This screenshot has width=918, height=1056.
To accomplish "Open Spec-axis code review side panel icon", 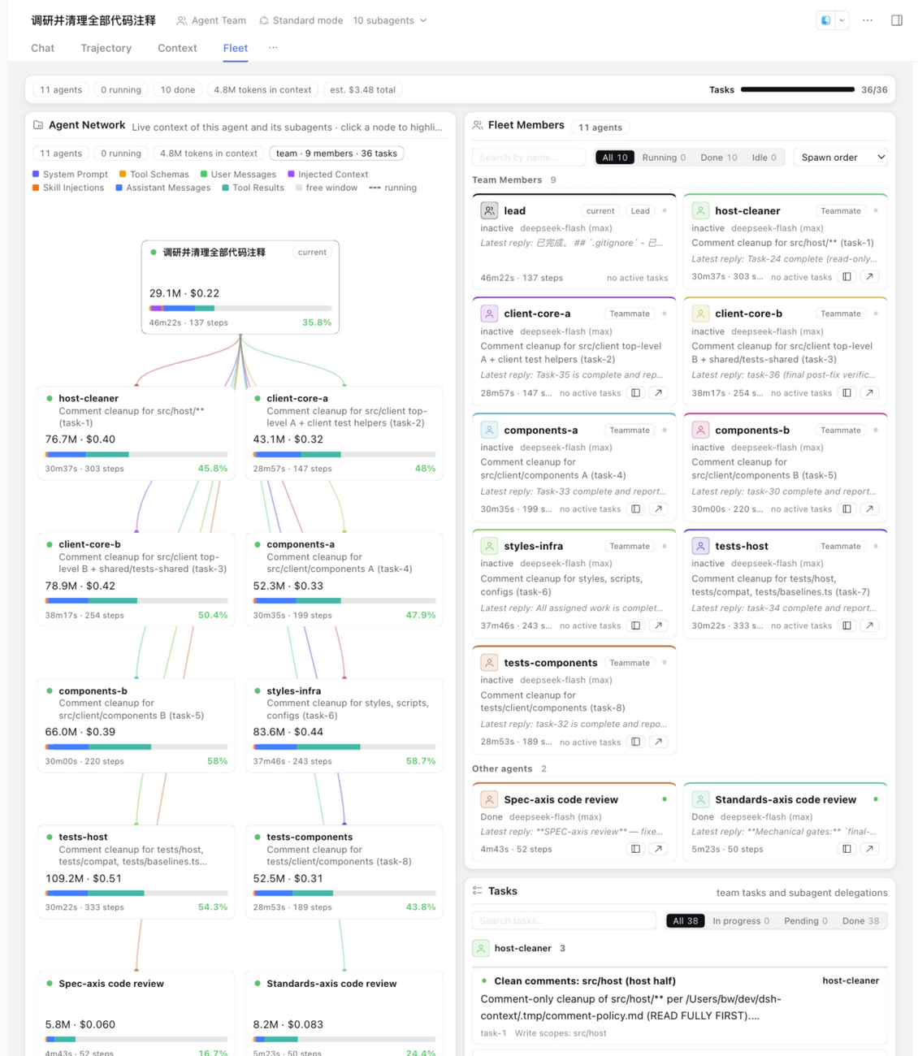I will (636, 849).
